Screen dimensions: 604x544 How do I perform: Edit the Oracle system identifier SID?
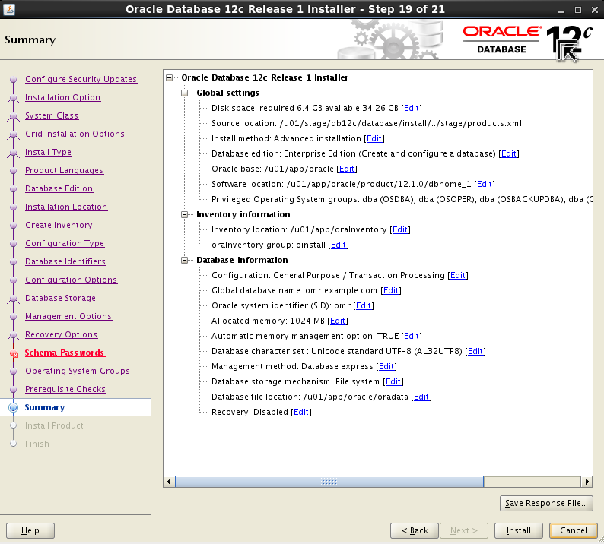point(364,305)
